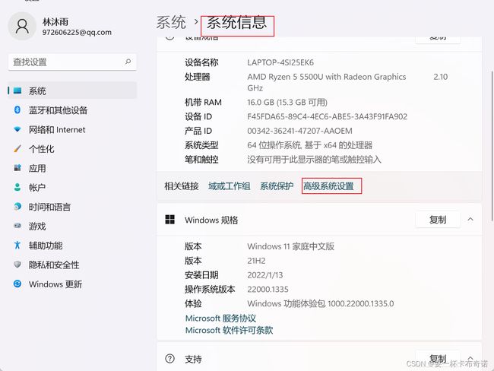Screen dimensions: 494x371
Task: Click the Gaming controller icon
Action: click(17, 226)
